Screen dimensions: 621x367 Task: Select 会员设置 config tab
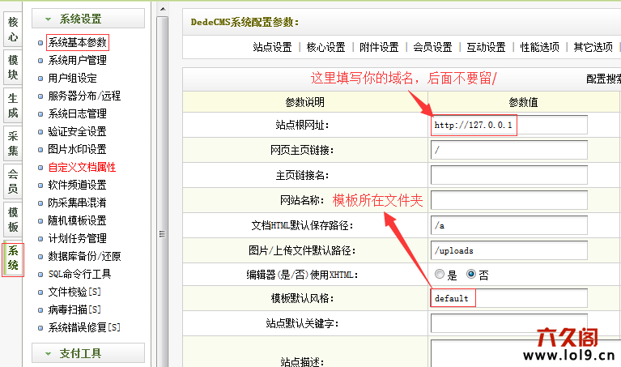(x=433, y=47)
